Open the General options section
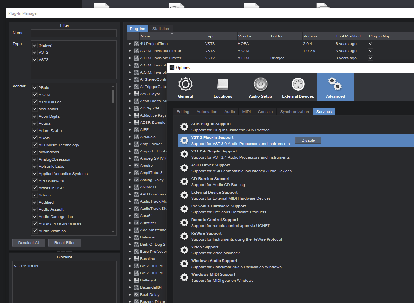Viewport: 414px width, 303px height. point(185,87)
